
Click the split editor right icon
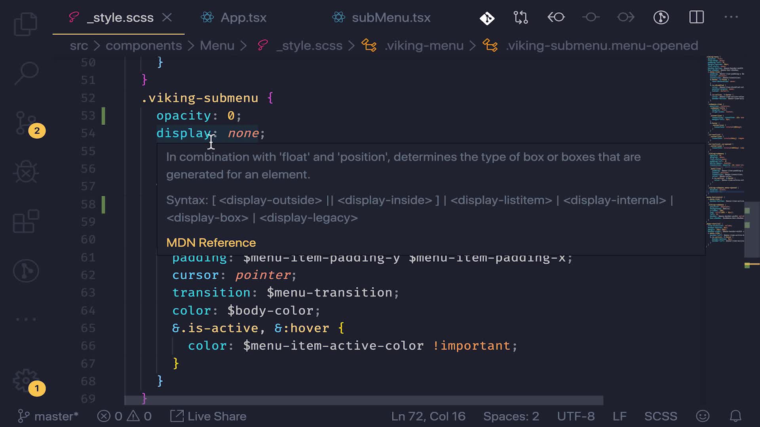pyautogui.click(x=696, y=17)
